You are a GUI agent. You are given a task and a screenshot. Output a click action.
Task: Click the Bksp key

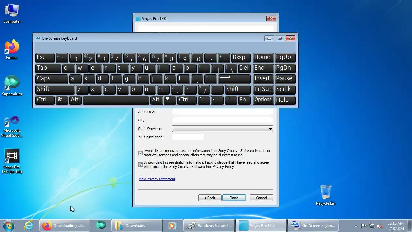click(241, 58)
